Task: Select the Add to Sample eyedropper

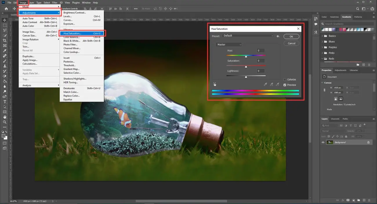Action: click(x=271, y=84)
